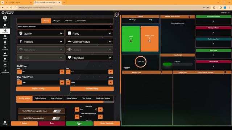This screenshot has height=130, width=232.
Task: Switch to the Consumables tab
Action: [x=82, y=21]
